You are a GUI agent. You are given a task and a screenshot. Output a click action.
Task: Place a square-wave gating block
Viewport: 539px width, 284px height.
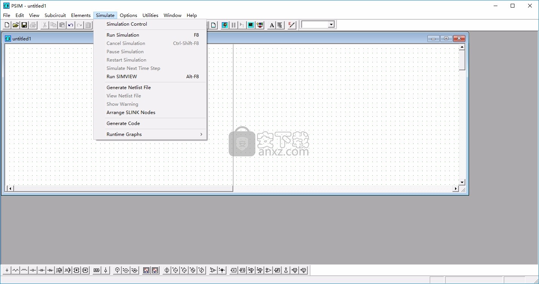tap(96, 270)
